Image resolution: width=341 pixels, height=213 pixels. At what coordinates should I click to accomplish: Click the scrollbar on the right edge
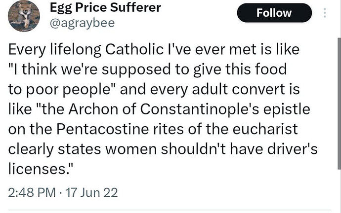pyautogui.click(x=338, y=99)
